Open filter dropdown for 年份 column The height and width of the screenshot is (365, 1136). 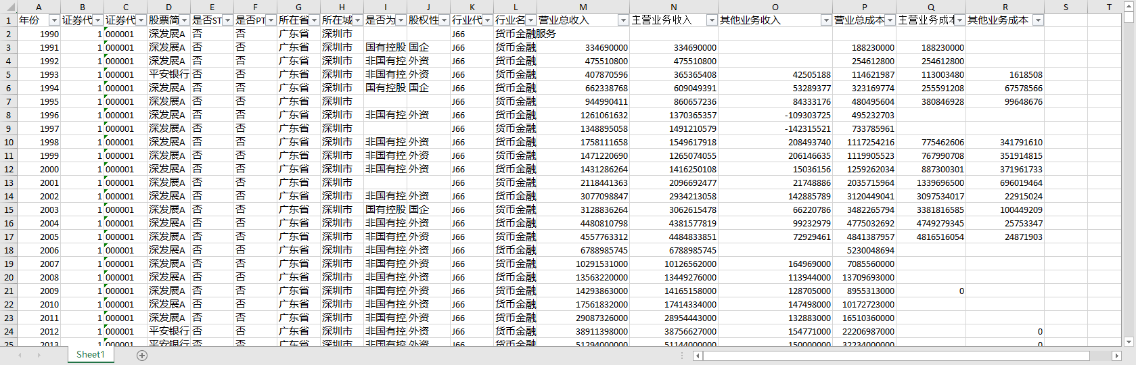pos(54,20)
